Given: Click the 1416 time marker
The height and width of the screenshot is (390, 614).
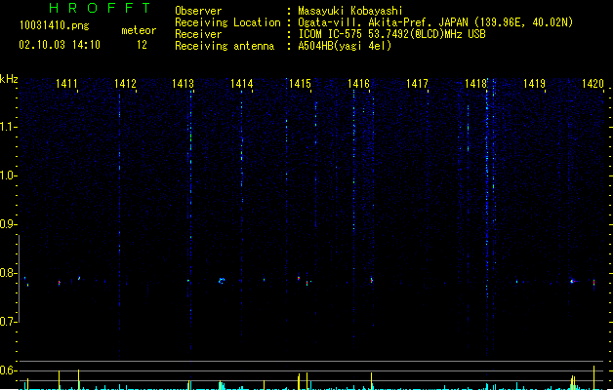Looking at the screenshot, I should point(358,84).
